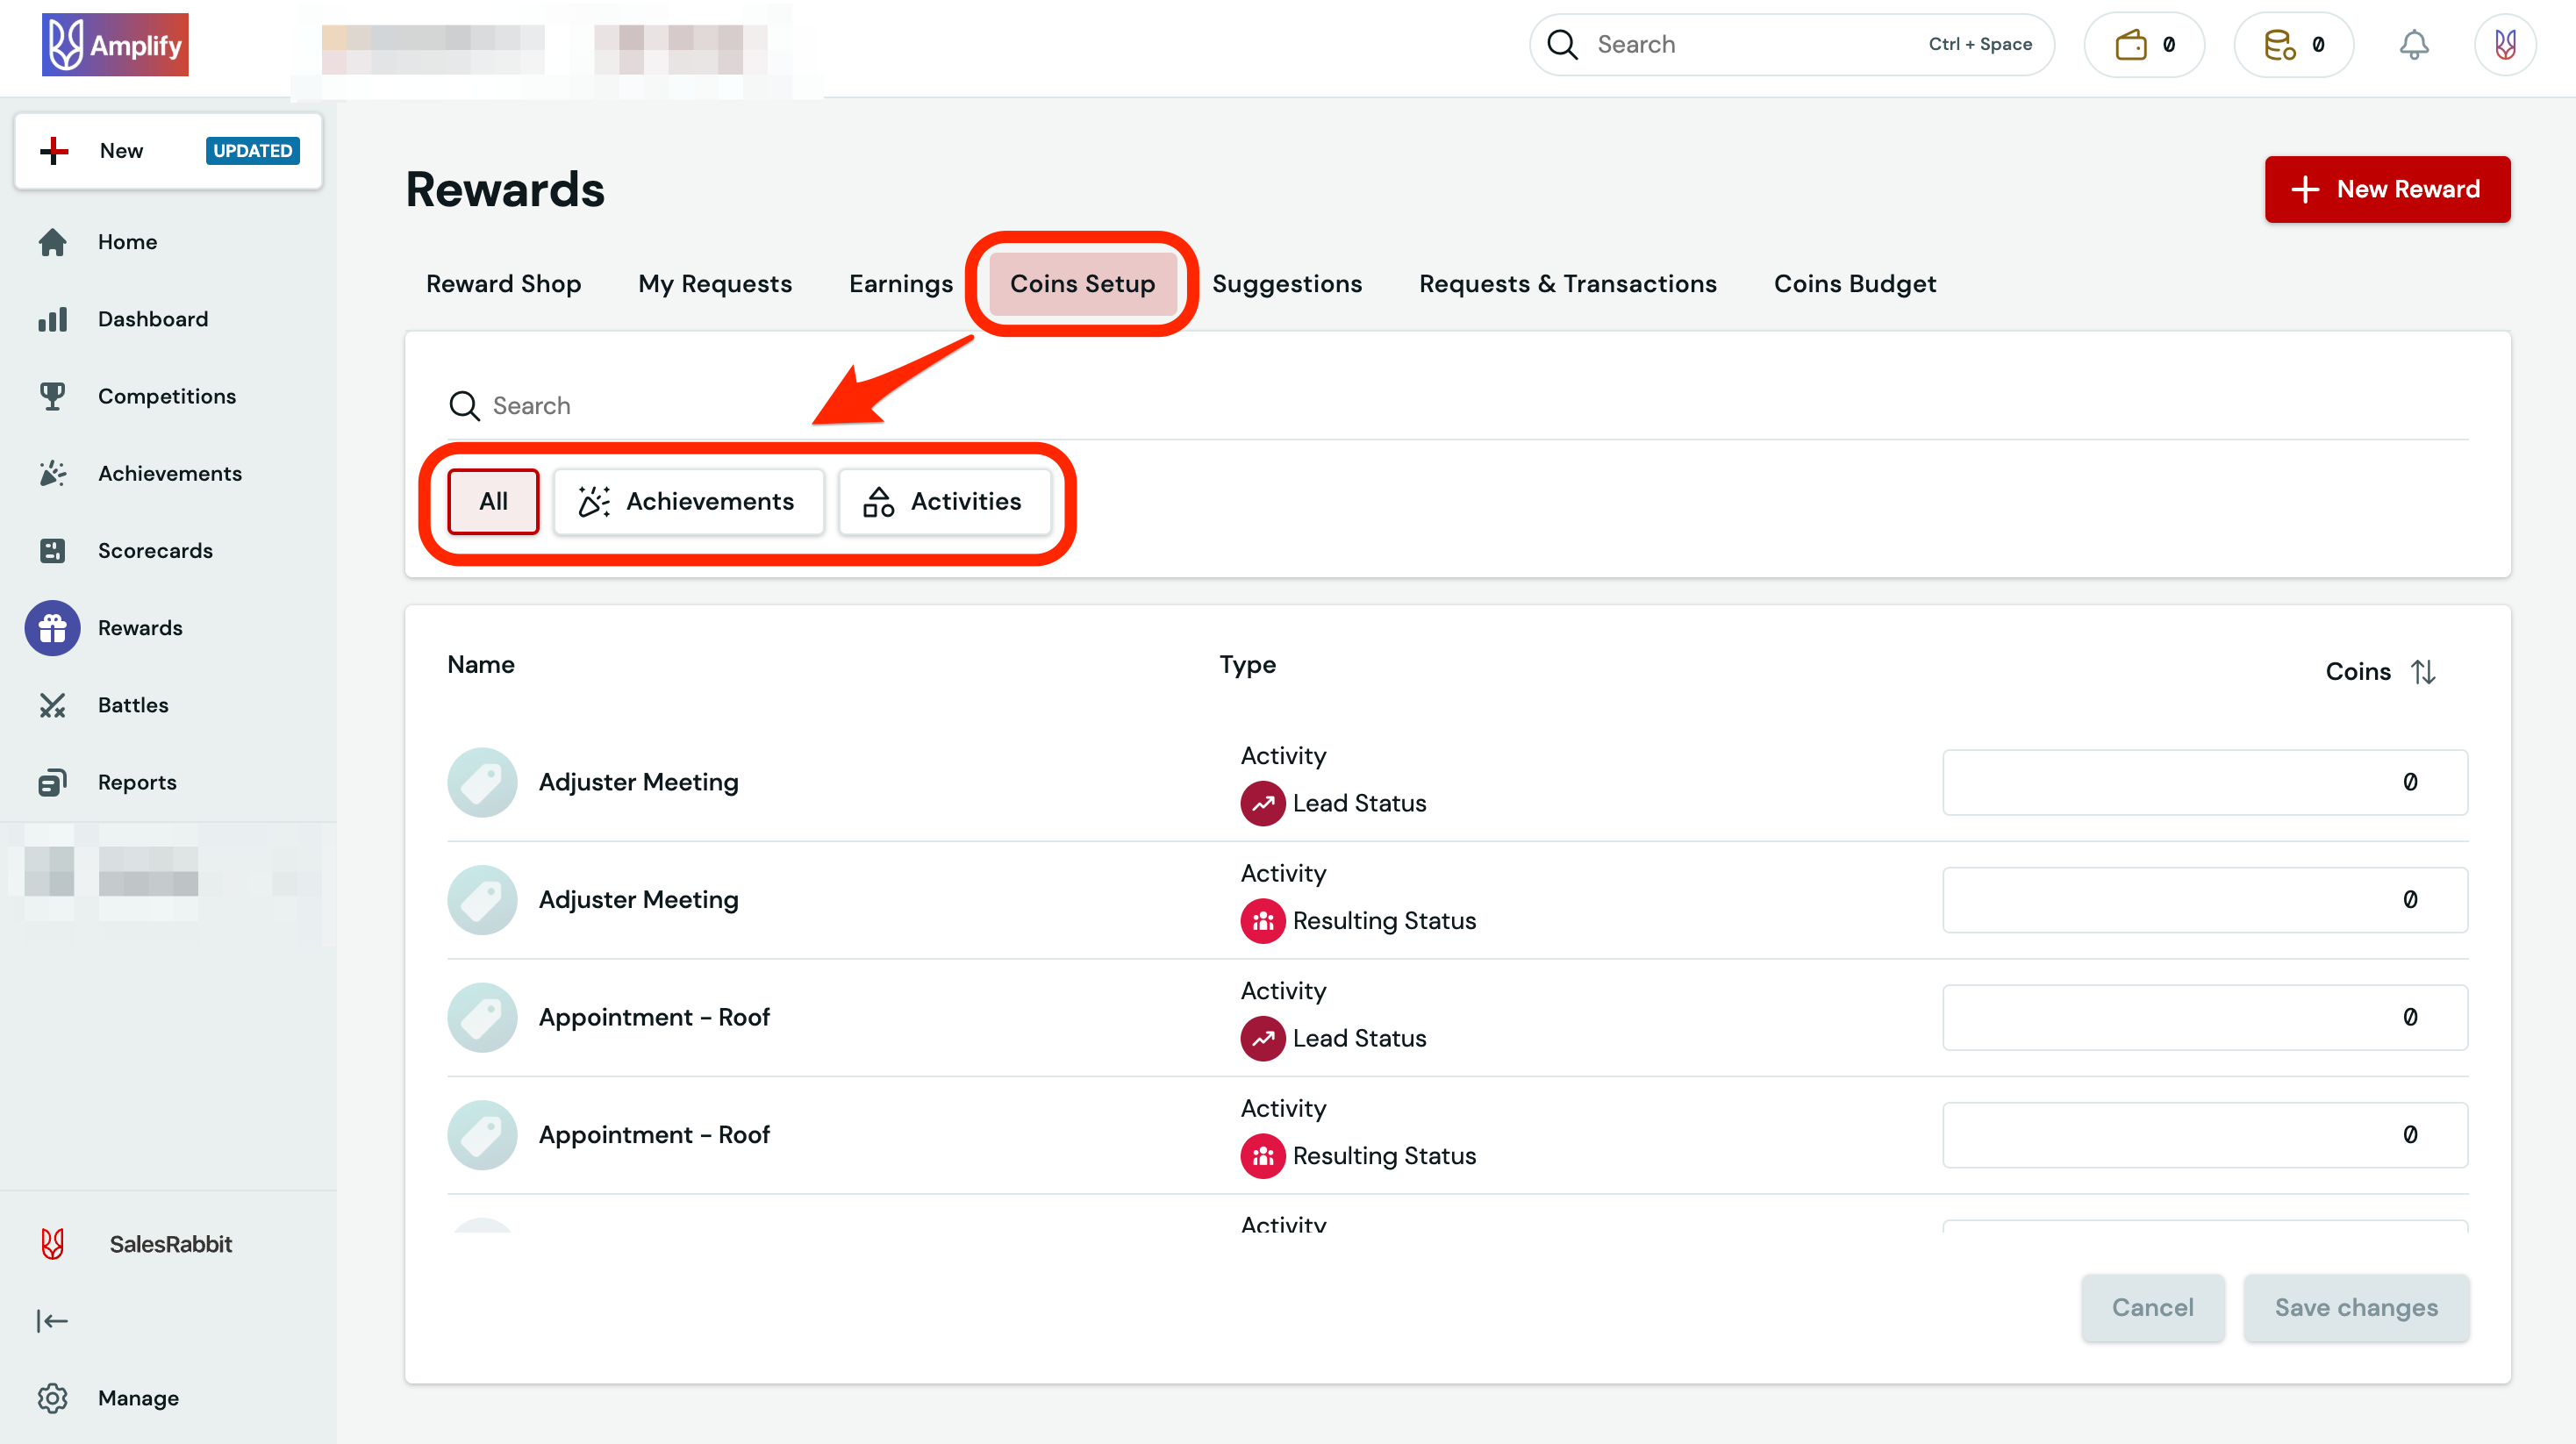Image resolution: width=2576 pixels, height=1444 pixels.
Task: Open Achievements from the sidebar
Action: click(170, 473)
